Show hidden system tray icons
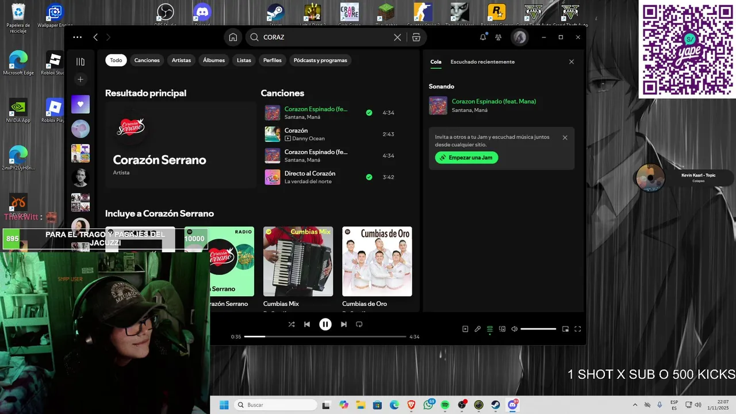 pos(635,405)
